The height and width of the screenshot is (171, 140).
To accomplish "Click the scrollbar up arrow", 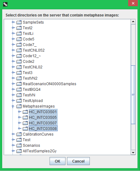I will coord(133,21).
